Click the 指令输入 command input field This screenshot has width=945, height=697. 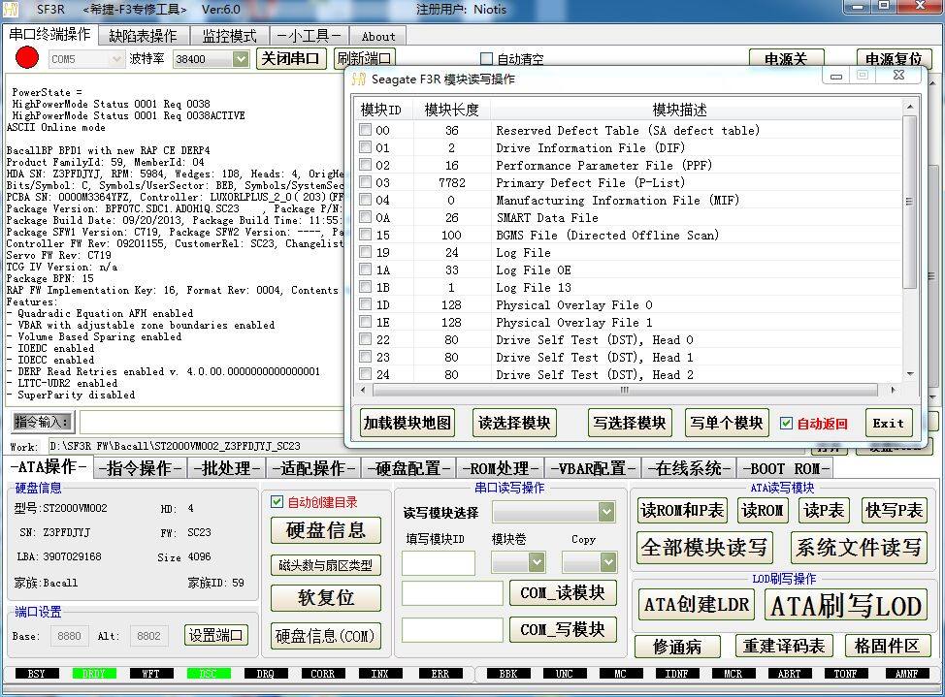coord(211,423)
